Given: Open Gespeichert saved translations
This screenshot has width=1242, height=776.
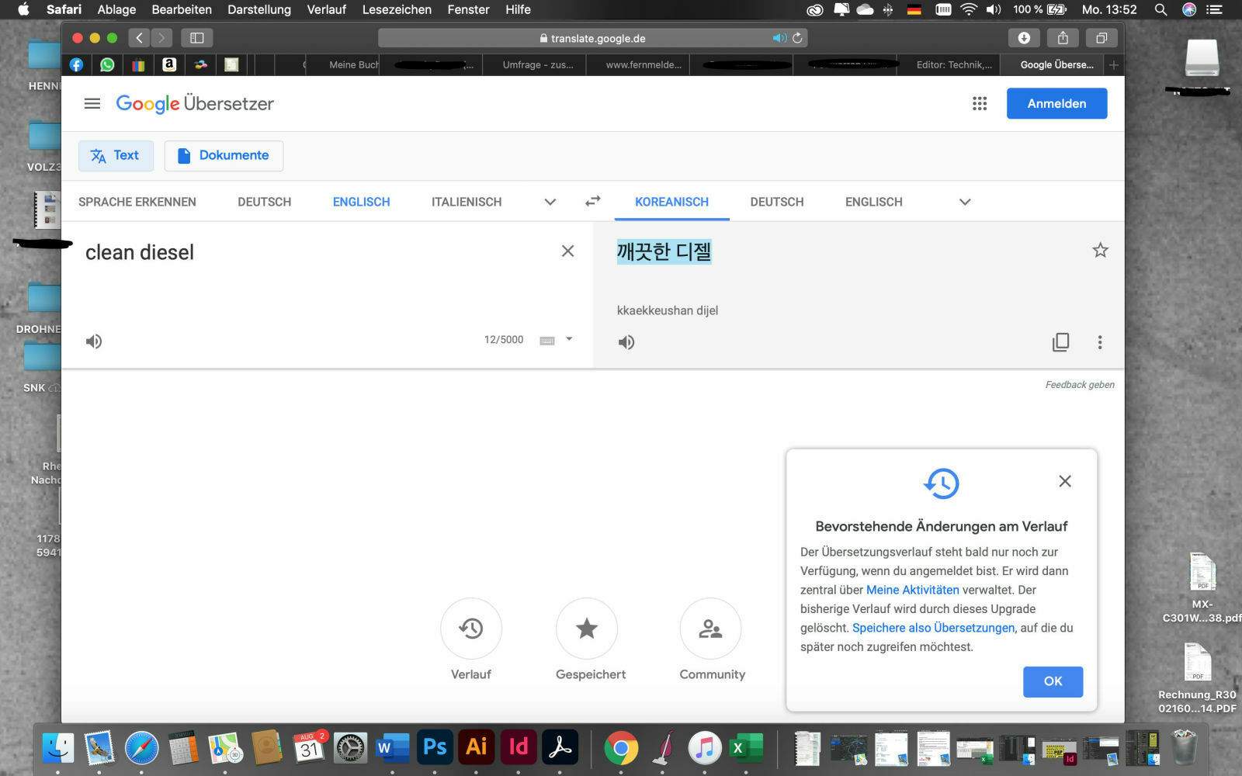Looking at the screenshot, I should pyautogui.click(x=587, y=629).
